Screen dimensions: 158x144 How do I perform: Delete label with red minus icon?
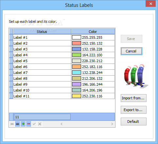[28, 124]
